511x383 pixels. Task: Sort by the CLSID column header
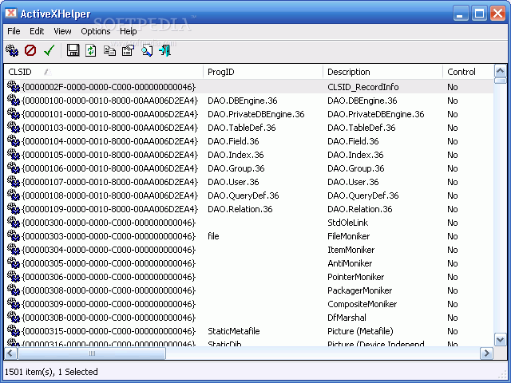(x=104, y=72)
